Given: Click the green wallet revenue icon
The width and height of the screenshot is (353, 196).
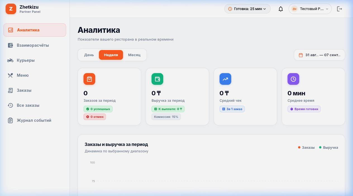Looking at the screenshot, I should [x=157, y=79].
